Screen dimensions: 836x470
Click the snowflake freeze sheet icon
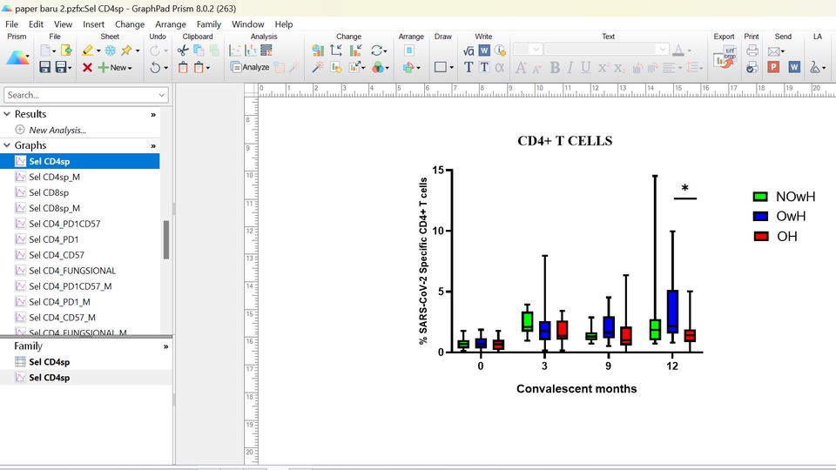(111, 50)
